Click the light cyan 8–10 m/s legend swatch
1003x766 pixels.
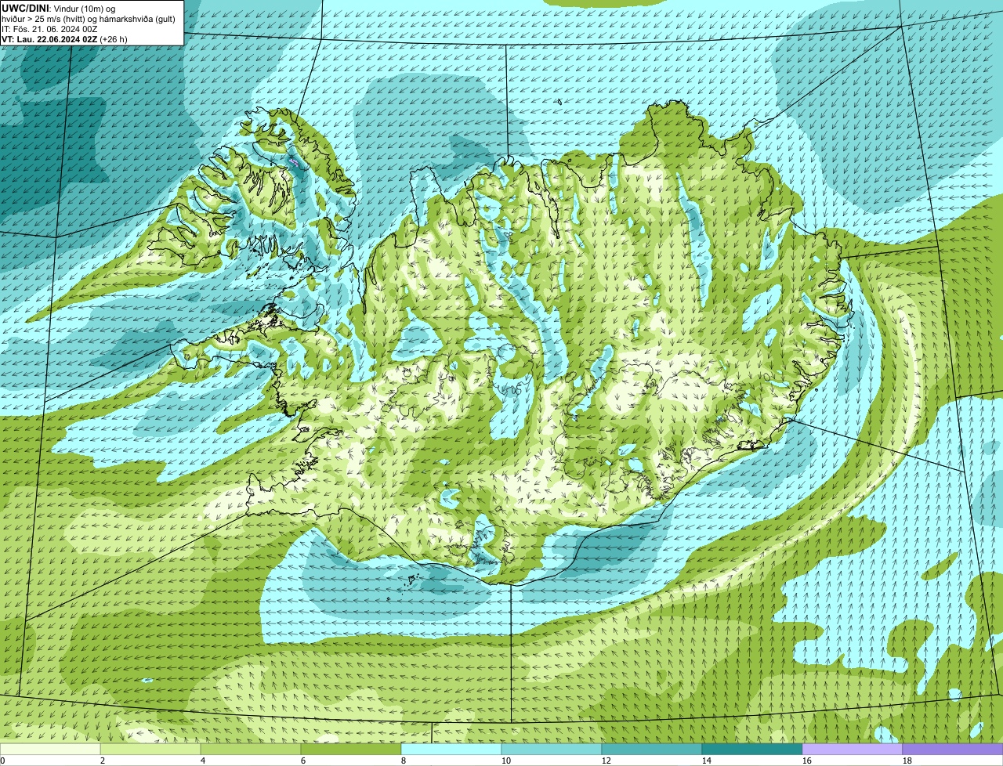point(451,749)
